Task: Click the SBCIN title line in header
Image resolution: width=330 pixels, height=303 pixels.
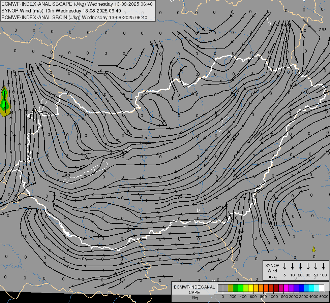Action: pos(74,18)
